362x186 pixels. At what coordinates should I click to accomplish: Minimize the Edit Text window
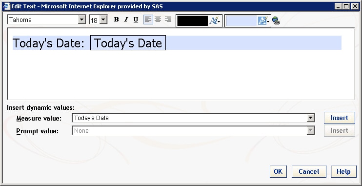click(338, 6)
